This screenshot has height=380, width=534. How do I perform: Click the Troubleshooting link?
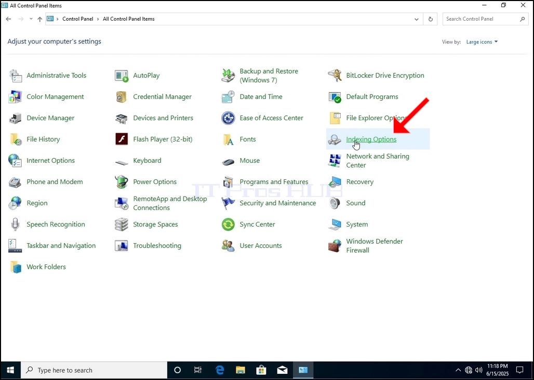[x=157, y=246]
